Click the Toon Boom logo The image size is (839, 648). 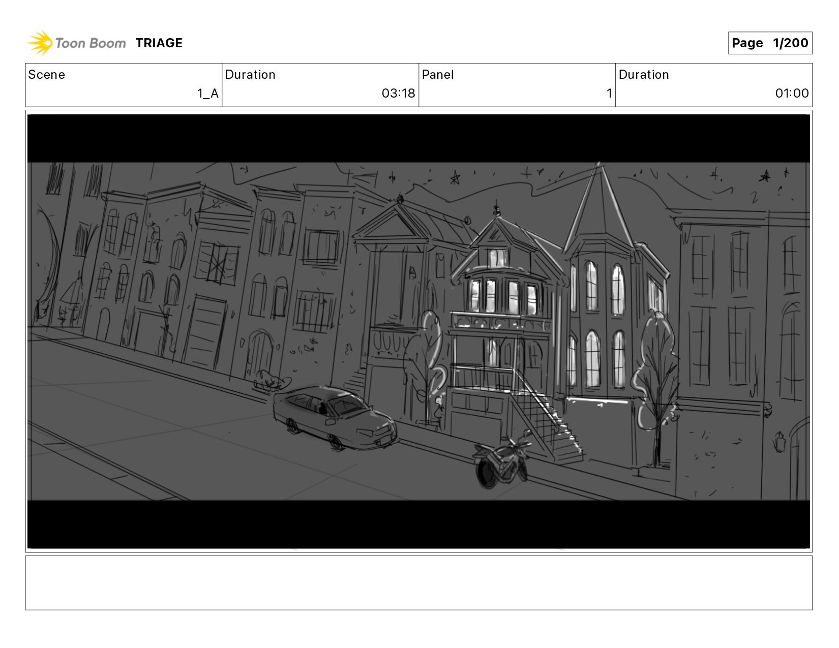(x=76, y=43)
